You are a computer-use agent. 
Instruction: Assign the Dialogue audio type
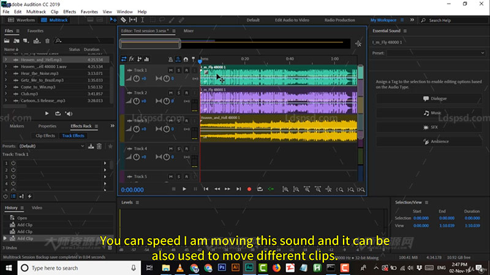click(x=428, y=98)
